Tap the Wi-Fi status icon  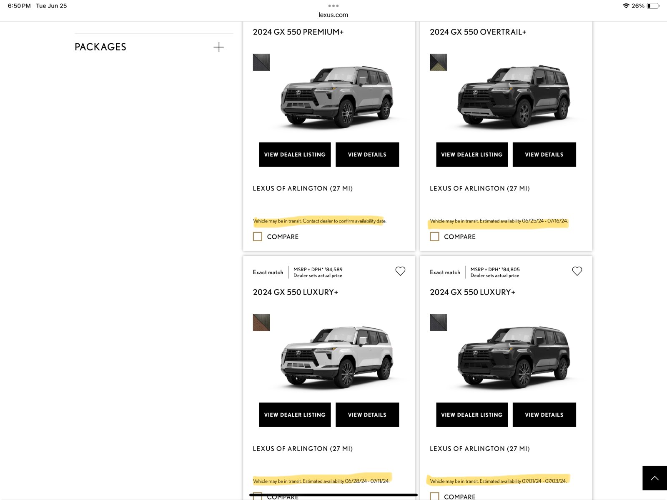pyautogui.click(x=626, y=6)
